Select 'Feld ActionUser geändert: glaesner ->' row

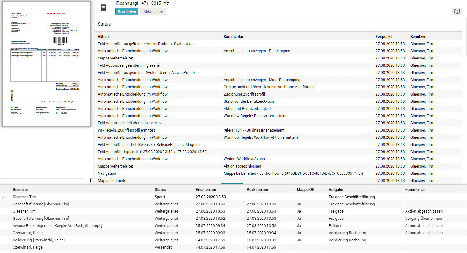point(278,123)
